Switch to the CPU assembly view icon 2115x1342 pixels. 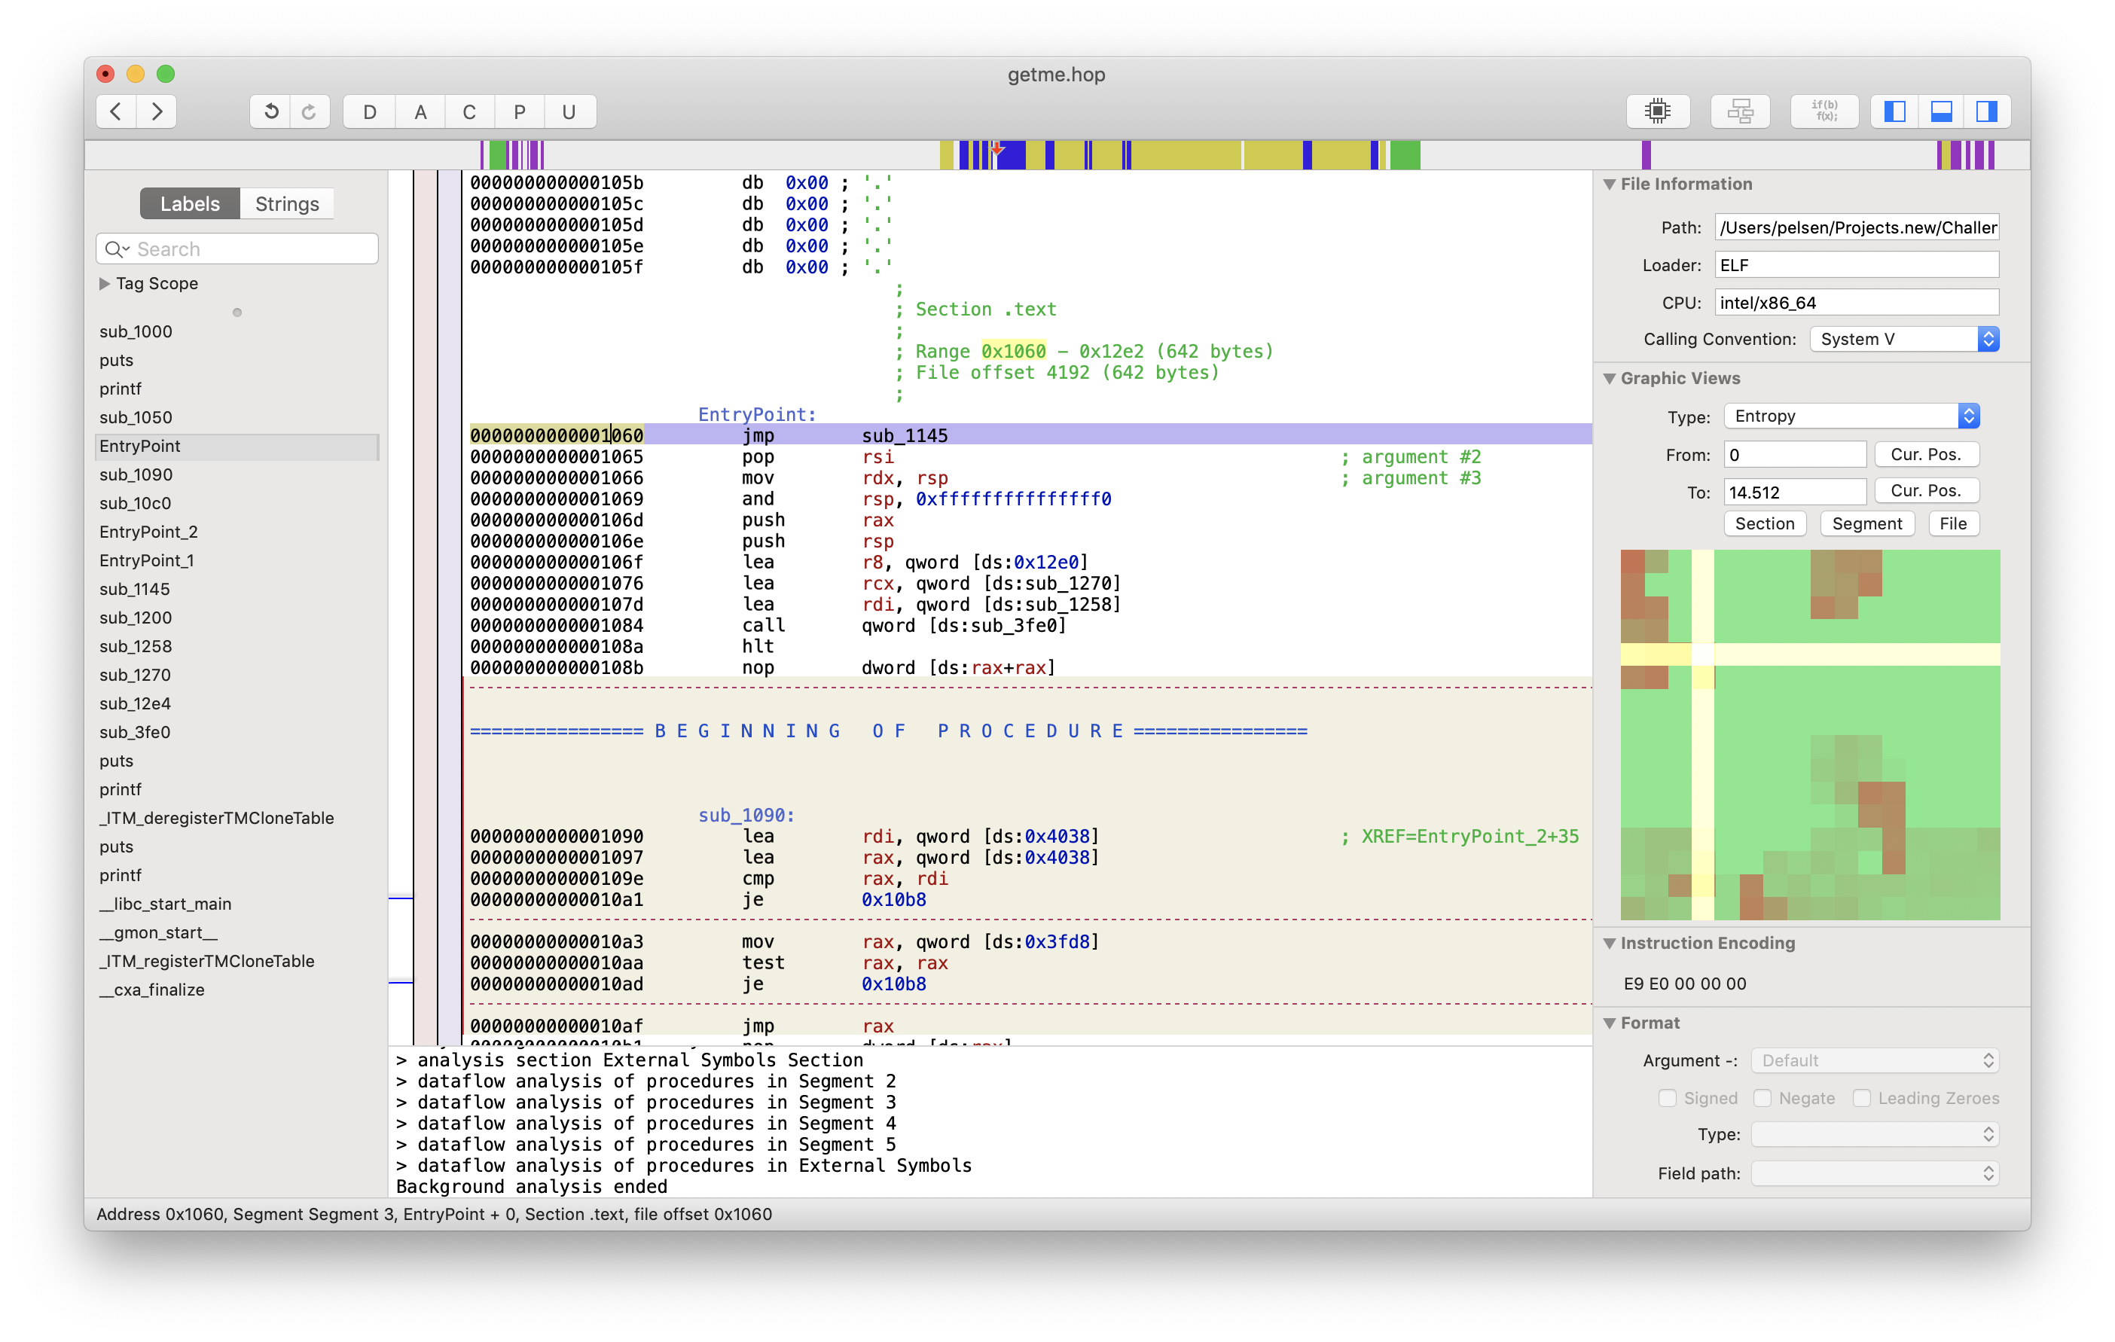coord(1657,111)
